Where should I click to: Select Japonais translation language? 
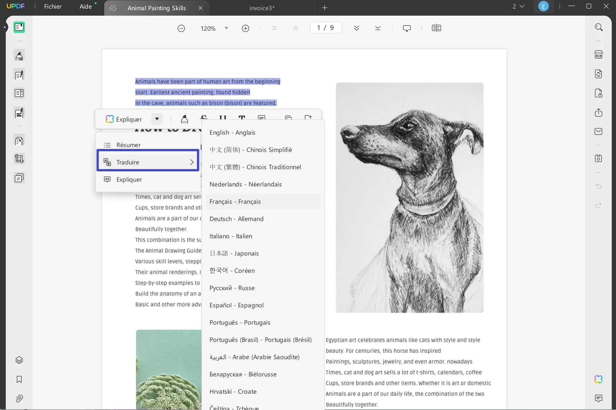coord(263,253)
